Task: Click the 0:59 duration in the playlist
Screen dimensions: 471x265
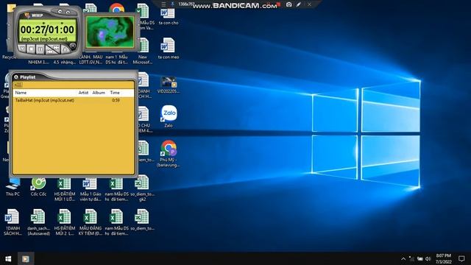Action: tap(116, 100)
